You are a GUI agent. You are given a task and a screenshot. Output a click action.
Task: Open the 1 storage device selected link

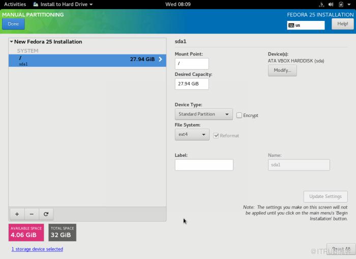click(37, 249)
